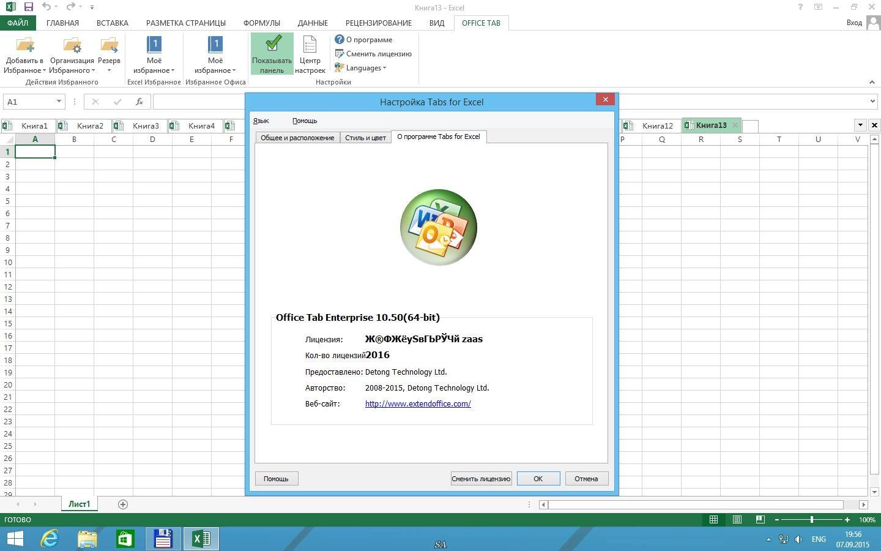This screenshot has width=881, height=551.
Task: Switch to the РЕЦЕНЗИРОВАНИЕ ribbon tab
Action: pos(379,23)
